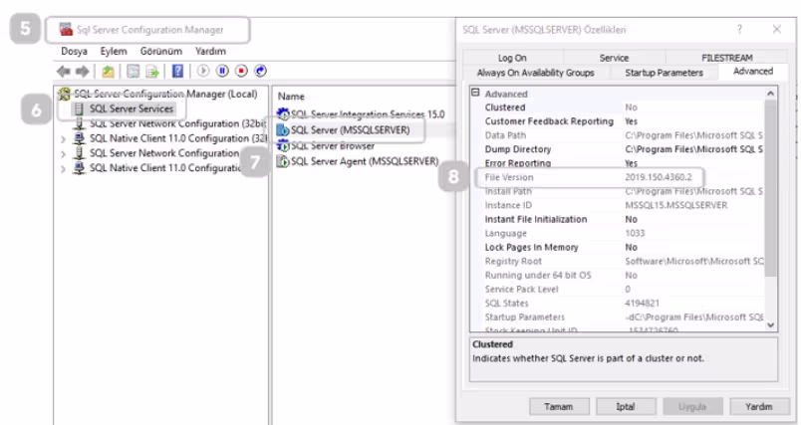This screenshot has height=425, width=801.
Task: Open the Görünüm menu
Action: coord(161,51)
